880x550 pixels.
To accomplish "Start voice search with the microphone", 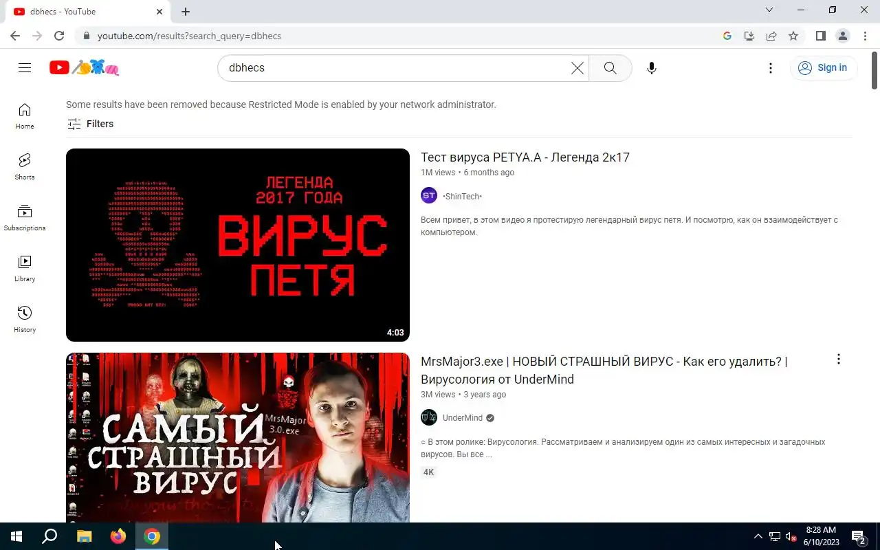I will point(652,67).
